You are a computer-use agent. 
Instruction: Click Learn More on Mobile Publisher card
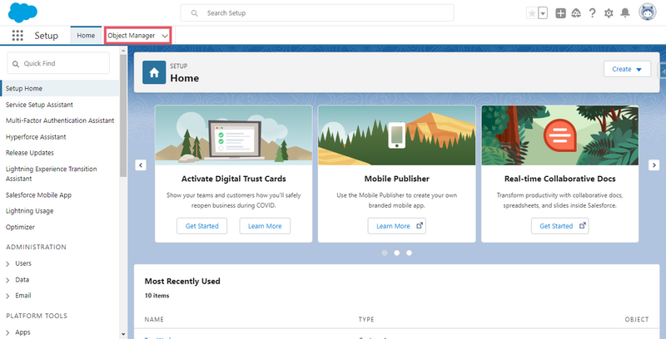point(397,226)
